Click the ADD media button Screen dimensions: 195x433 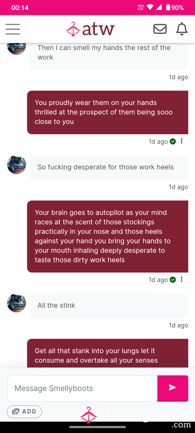pos(24,411)
